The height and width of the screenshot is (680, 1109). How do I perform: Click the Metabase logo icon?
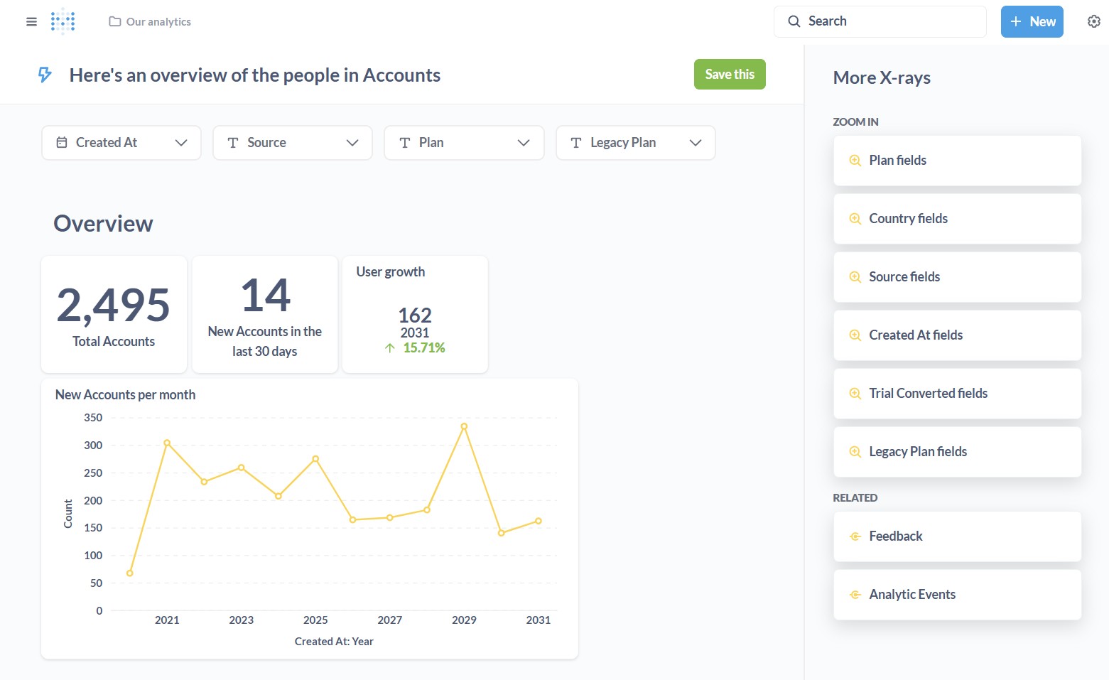coord(63,21)
